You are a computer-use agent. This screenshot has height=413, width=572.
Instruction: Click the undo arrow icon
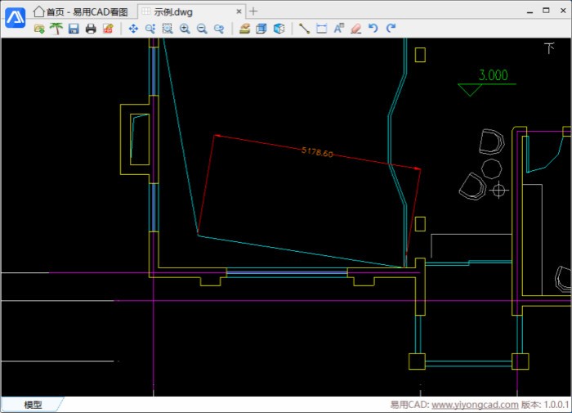[x=373, y=29]
